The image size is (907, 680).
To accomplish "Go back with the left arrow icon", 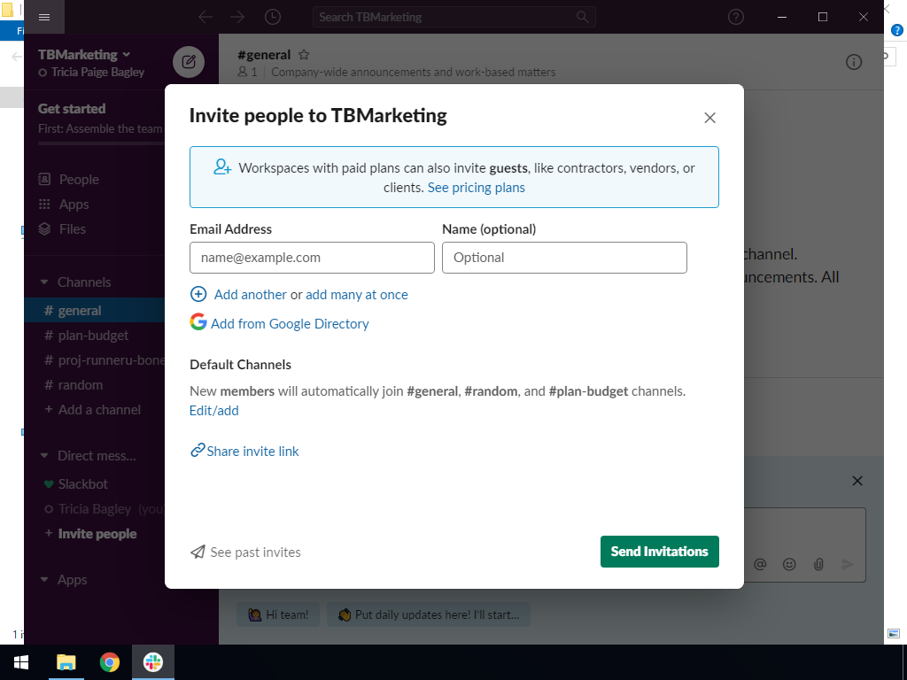I will point(205,17).
